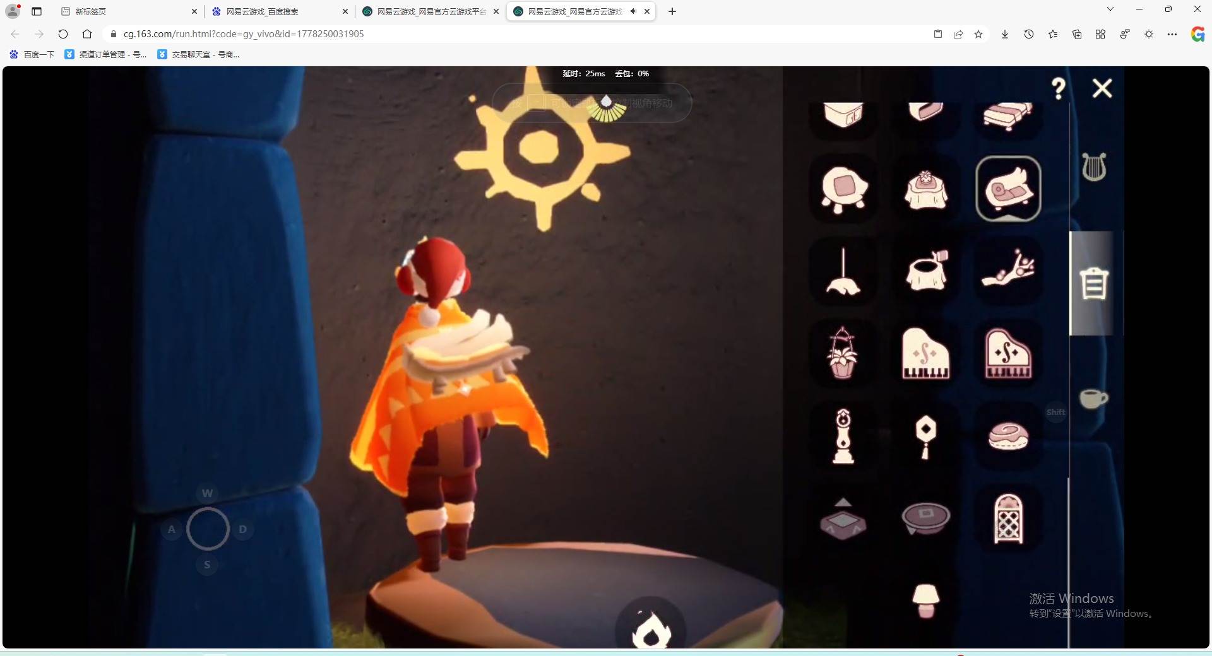Open the browser downloads panel

(1005, 34)
